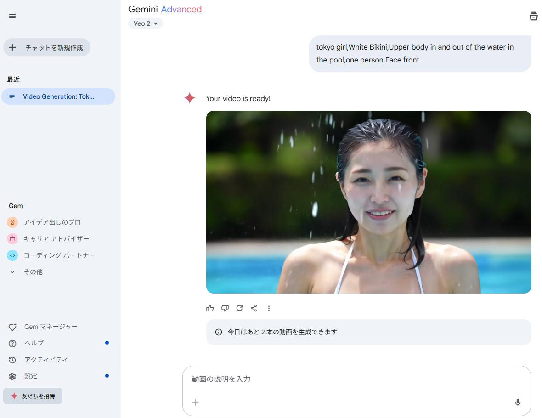Click 友だちを招待 invite button
The image size is (542, 418).
[x=33, y=396]
